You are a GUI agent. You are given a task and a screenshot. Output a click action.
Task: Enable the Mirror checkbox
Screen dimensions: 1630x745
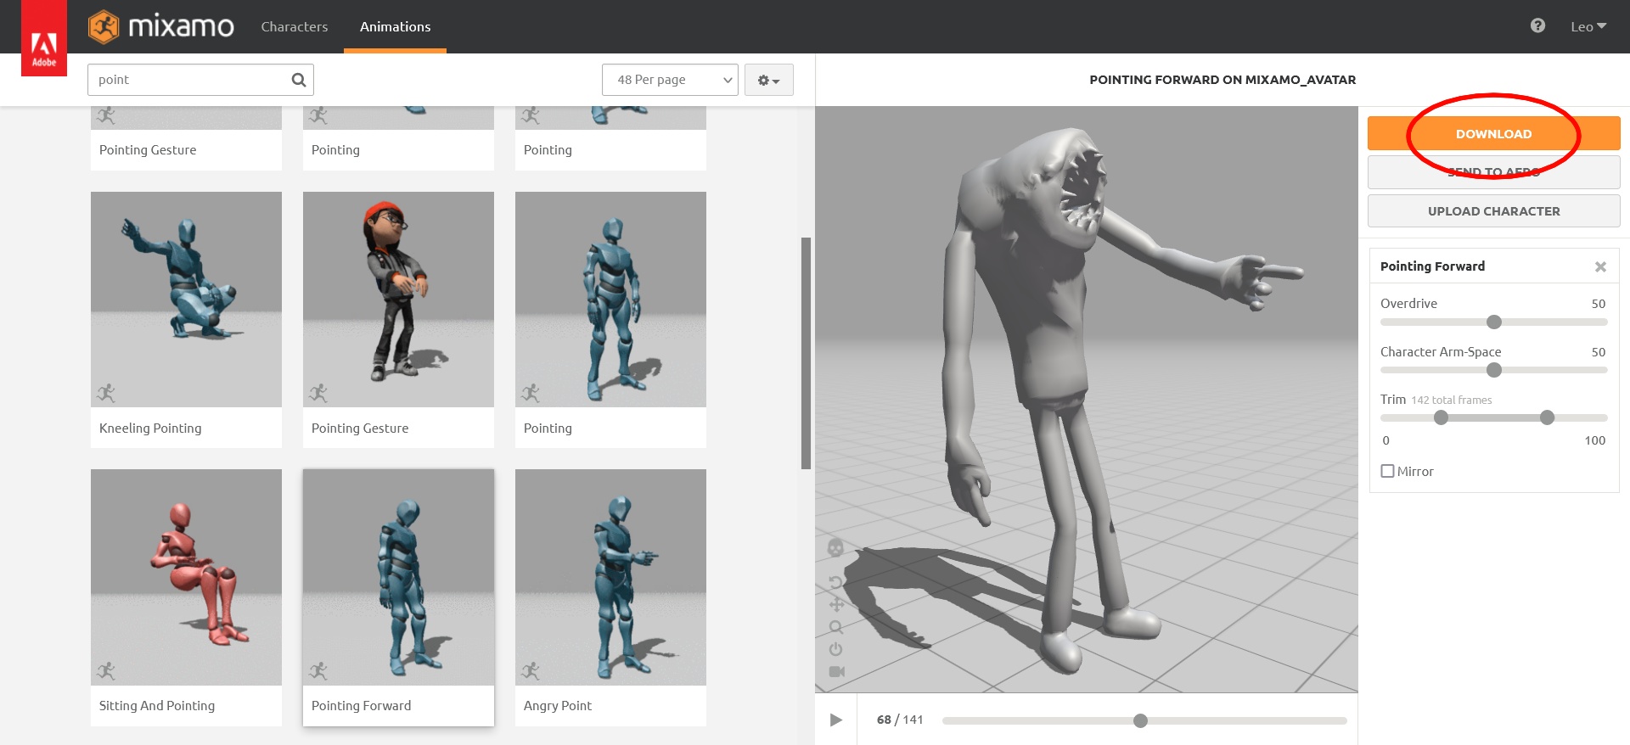click(x=1388, y=471)
